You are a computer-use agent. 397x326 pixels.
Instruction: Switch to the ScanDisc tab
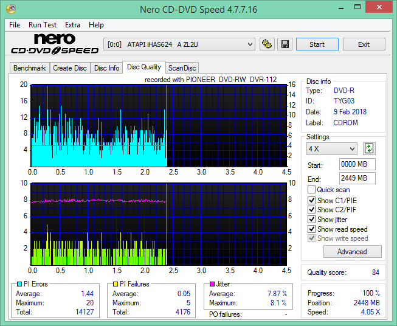[x=182, y=68]
